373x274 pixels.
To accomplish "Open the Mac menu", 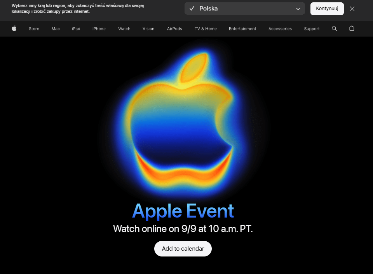I will point(56,28).
